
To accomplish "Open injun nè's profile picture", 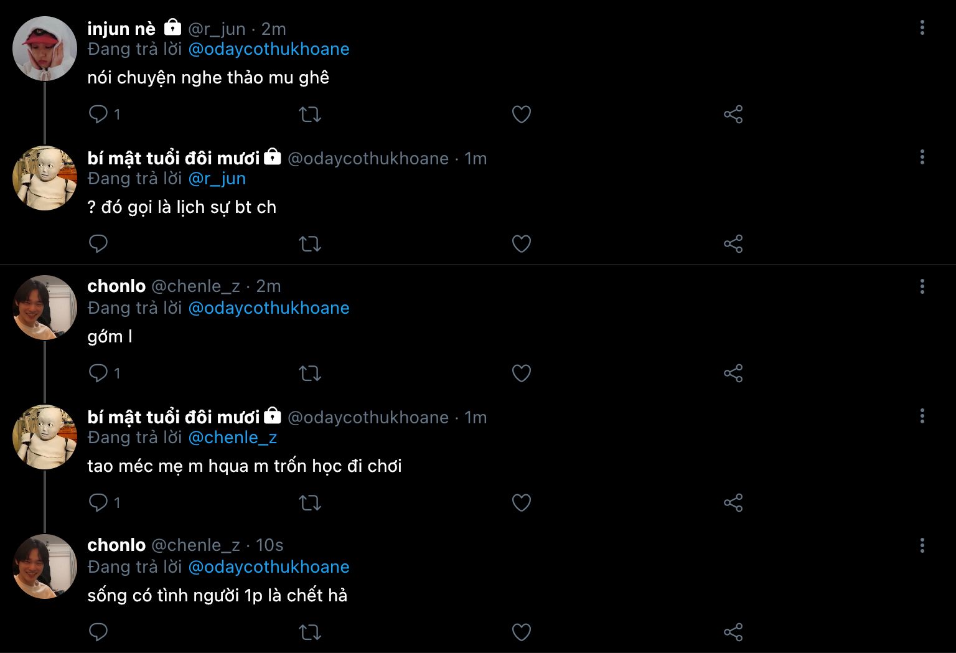I will point(45,49).
